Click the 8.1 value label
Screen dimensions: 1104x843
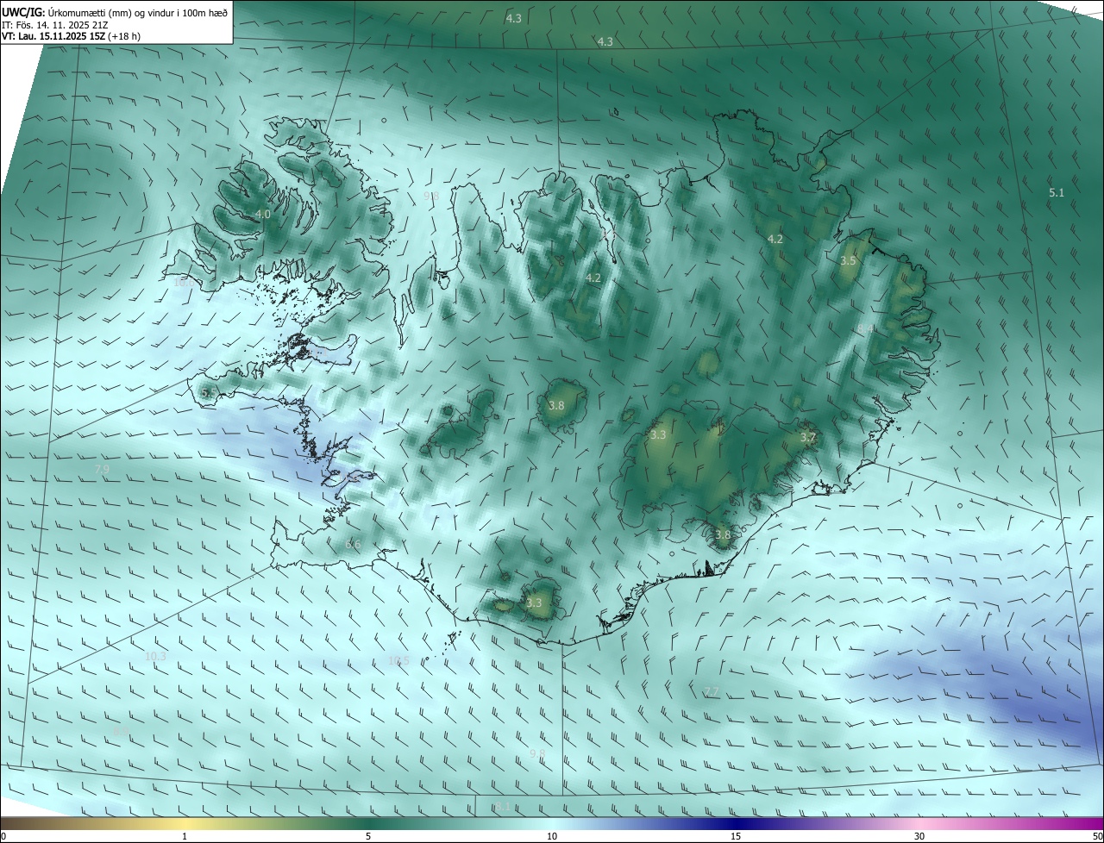click(x=502, y=807)
